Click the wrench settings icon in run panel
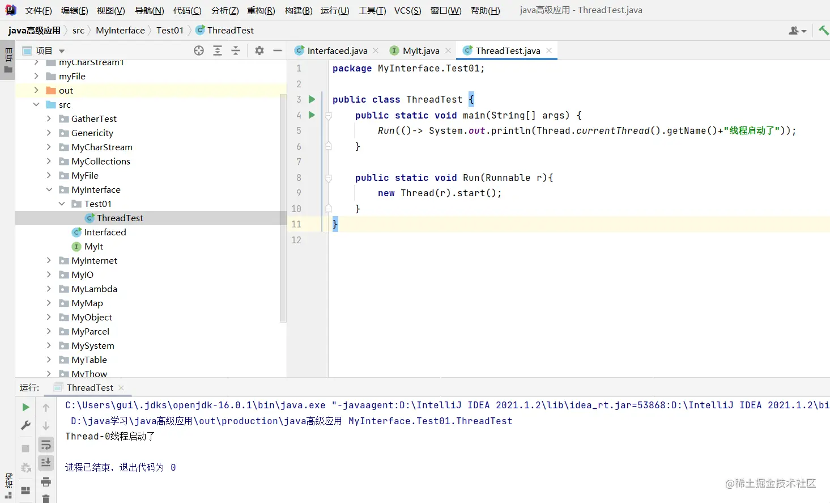The image size is (830, 503). [x=25, y=425]
